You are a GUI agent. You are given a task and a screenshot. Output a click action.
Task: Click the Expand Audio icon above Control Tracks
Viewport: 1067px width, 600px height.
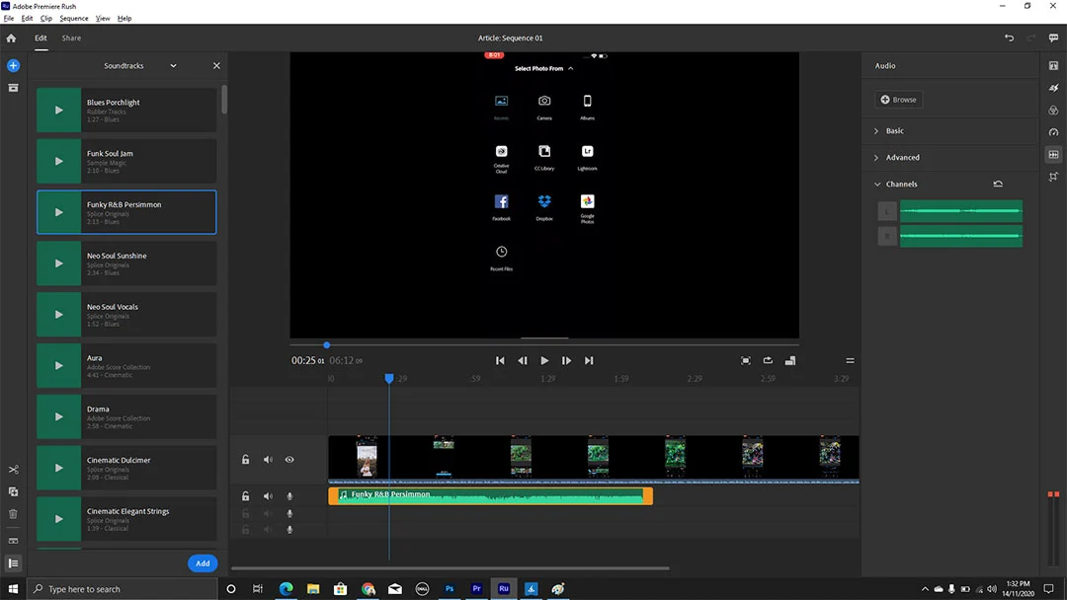pyautogui.click(x=13, y=541)
